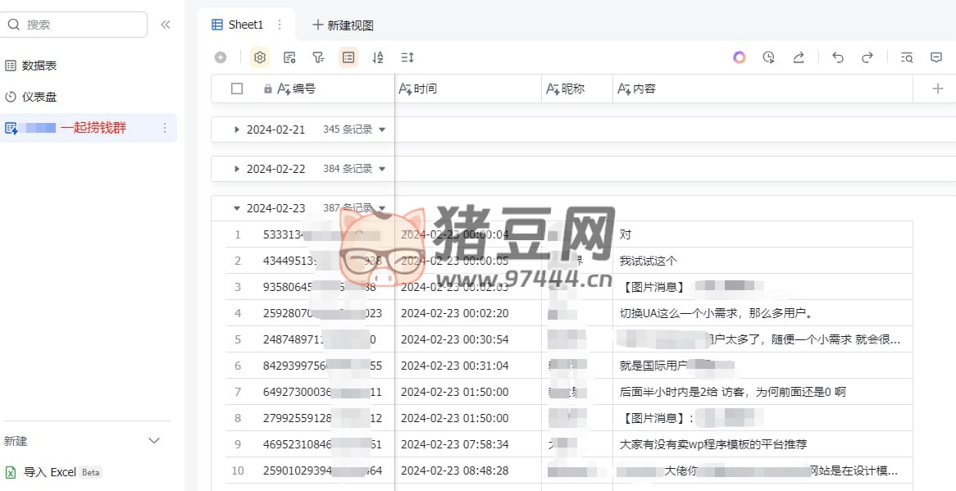
Task: Select time cell 2024-02-23 00:31:04
Action: [468, 366]
